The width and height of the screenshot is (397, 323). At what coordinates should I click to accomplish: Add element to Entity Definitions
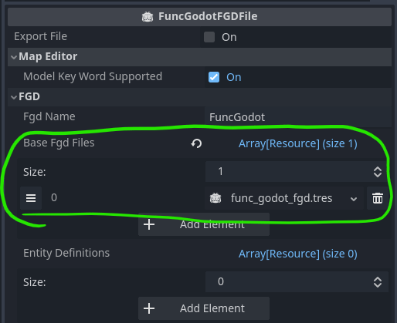point(204,308)
